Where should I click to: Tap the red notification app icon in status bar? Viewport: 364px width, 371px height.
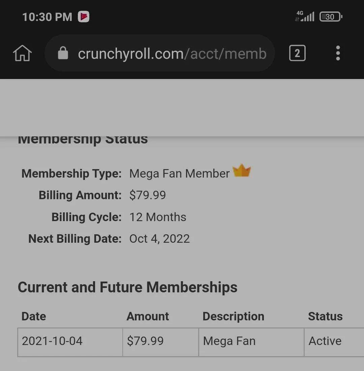coord(84,17)
